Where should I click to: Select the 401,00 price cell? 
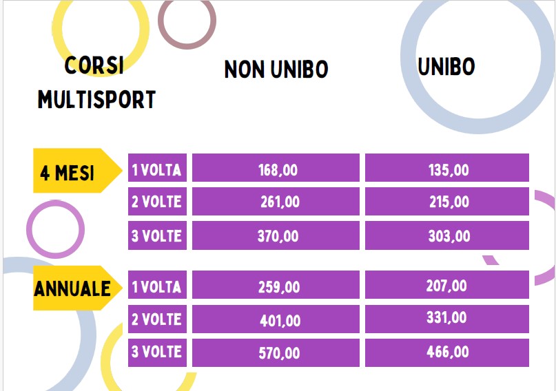[x=276, y=319]
